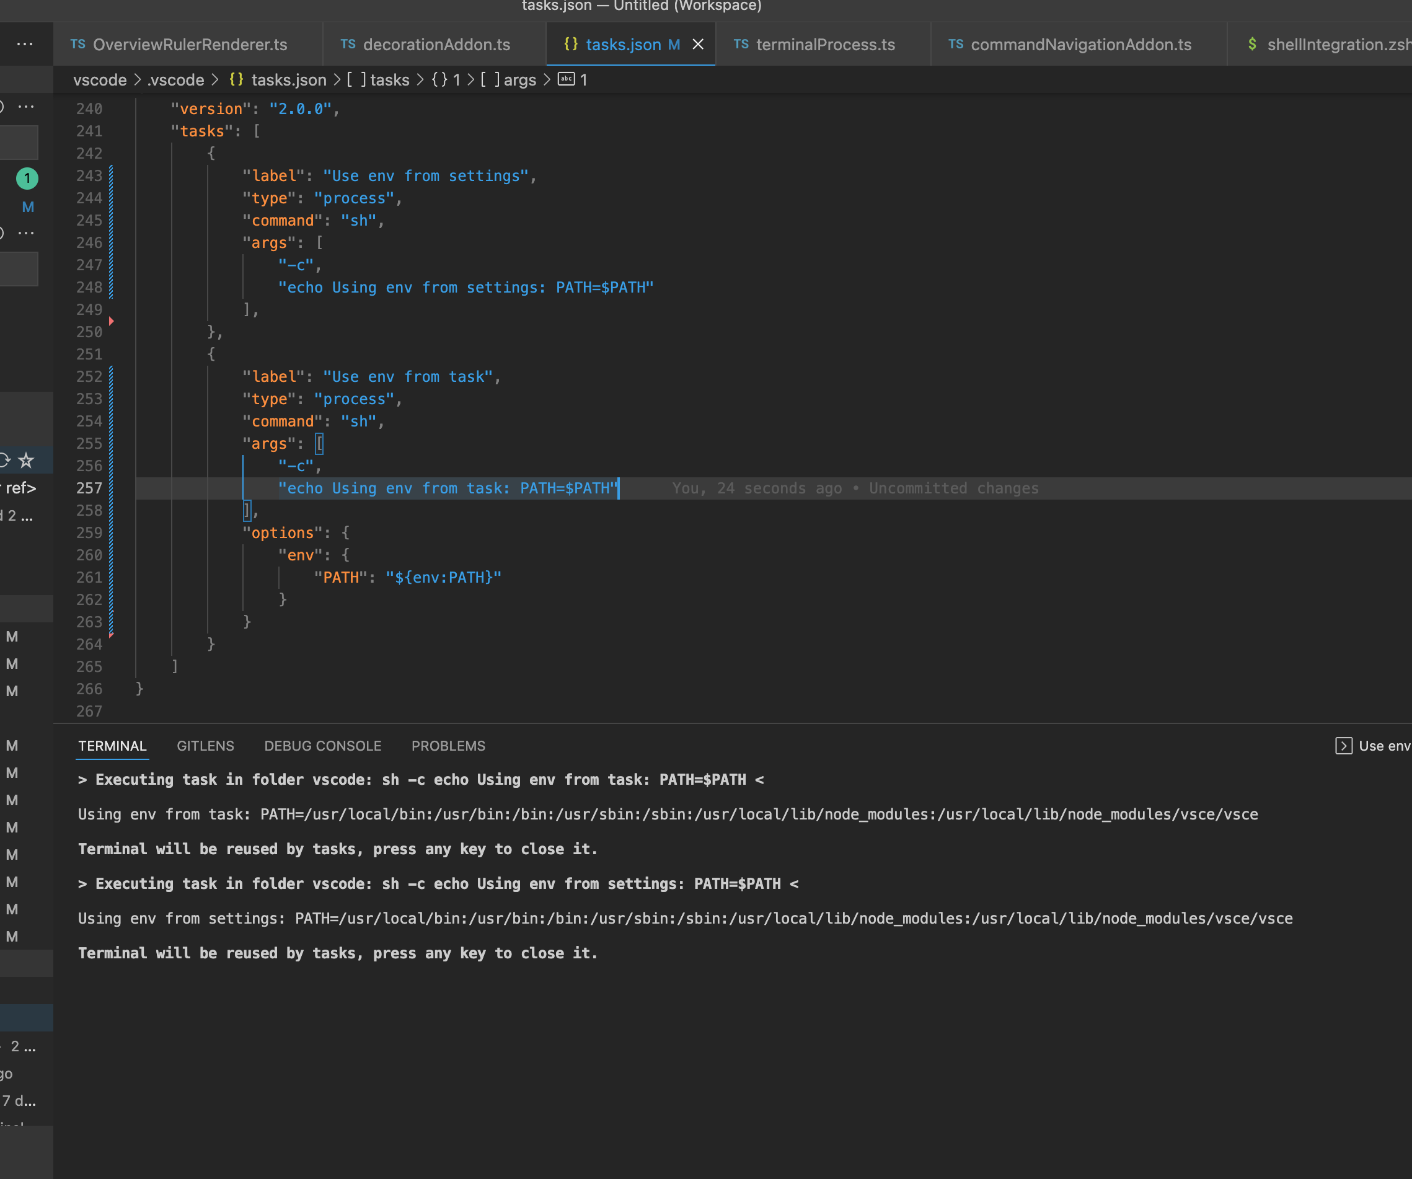1412x1179 pixels.
Task: Close the tasks.json tab
Action: pos(698,45)
